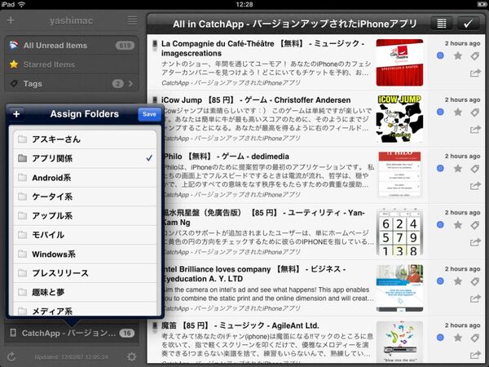The height and width of the screenshot is (367, 489).
Task: Mark all items read with the checkmark button
Action: click(468, 24)
